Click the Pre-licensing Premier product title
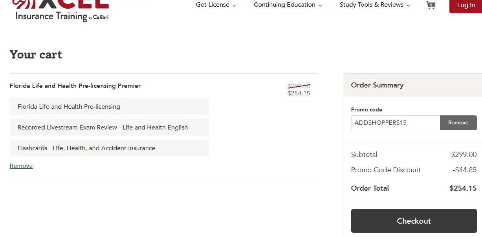Image resolution: width=482 pixels, height=237 pixels. 75,86
